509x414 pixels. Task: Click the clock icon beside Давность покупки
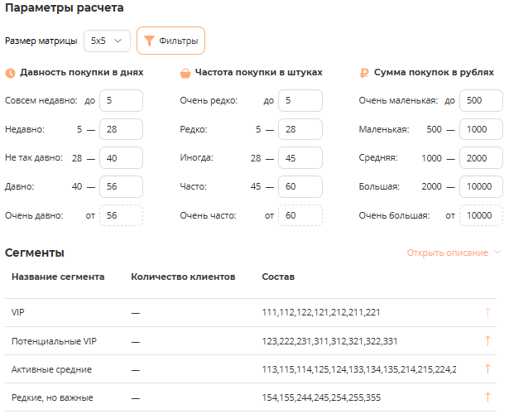(10, 73)
